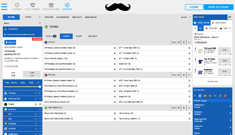Click The Long Walk jockey silks
The image size is (235, 135).
(200, 51)
